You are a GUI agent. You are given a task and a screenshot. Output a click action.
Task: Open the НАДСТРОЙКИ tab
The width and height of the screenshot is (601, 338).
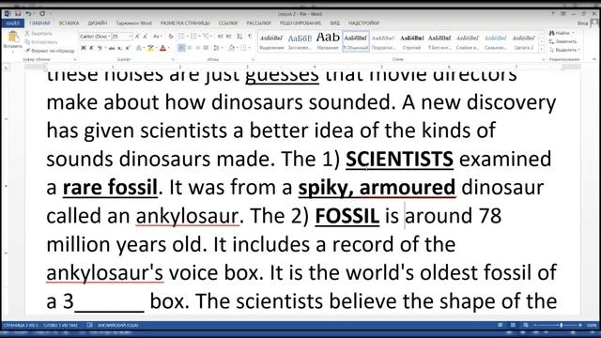coord(363,23)
